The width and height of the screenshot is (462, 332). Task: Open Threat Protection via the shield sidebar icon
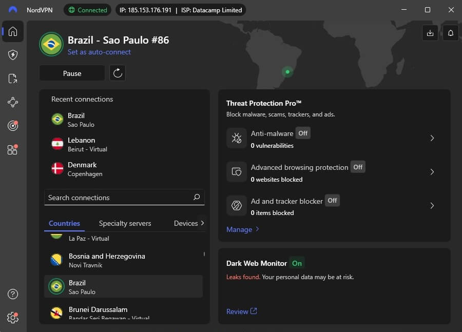pos(12,55)
